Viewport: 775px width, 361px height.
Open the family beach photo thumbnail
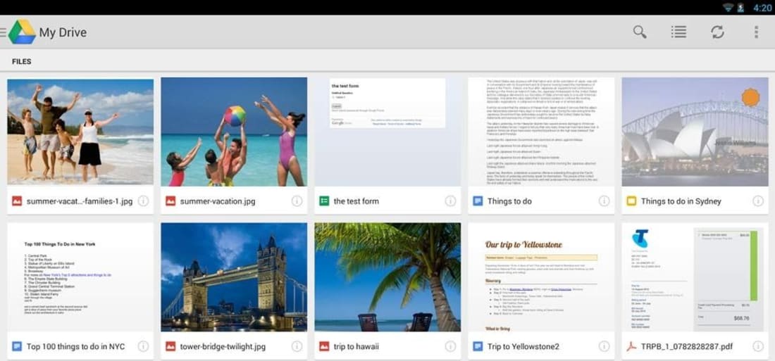(x=80, y=132)
